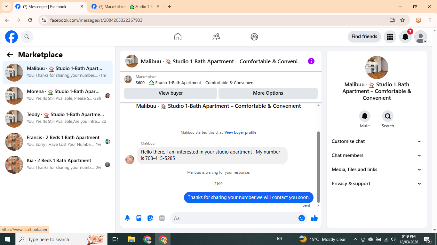The width and height of the screenshot is (437, 245).
Task: Open Task View in the taskbar
Action: [115, 239]
